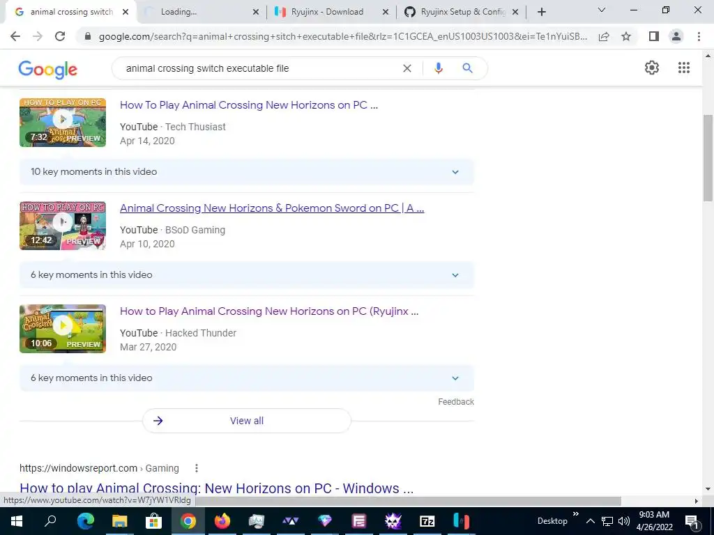Start voice search with the microphone
714x535 pixels.
point(439,68)
